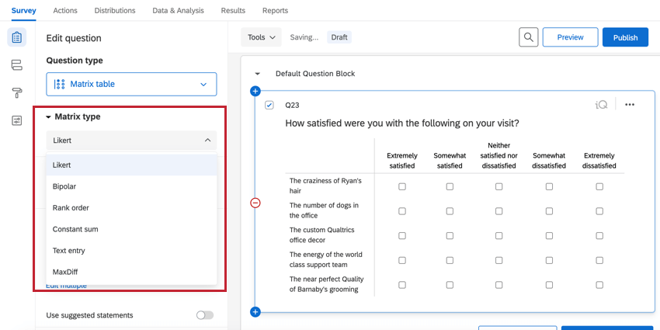Open the Matrix table question type dropdown

point(131,84)
